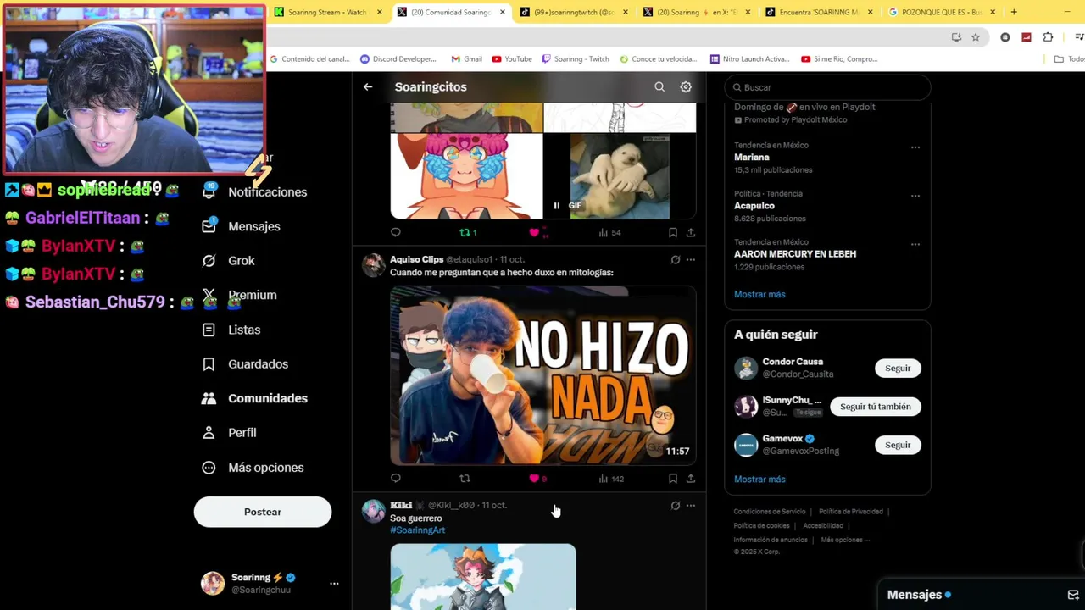Open Perfil in the sidebar

pyautogui.click(x=229, y=432)
